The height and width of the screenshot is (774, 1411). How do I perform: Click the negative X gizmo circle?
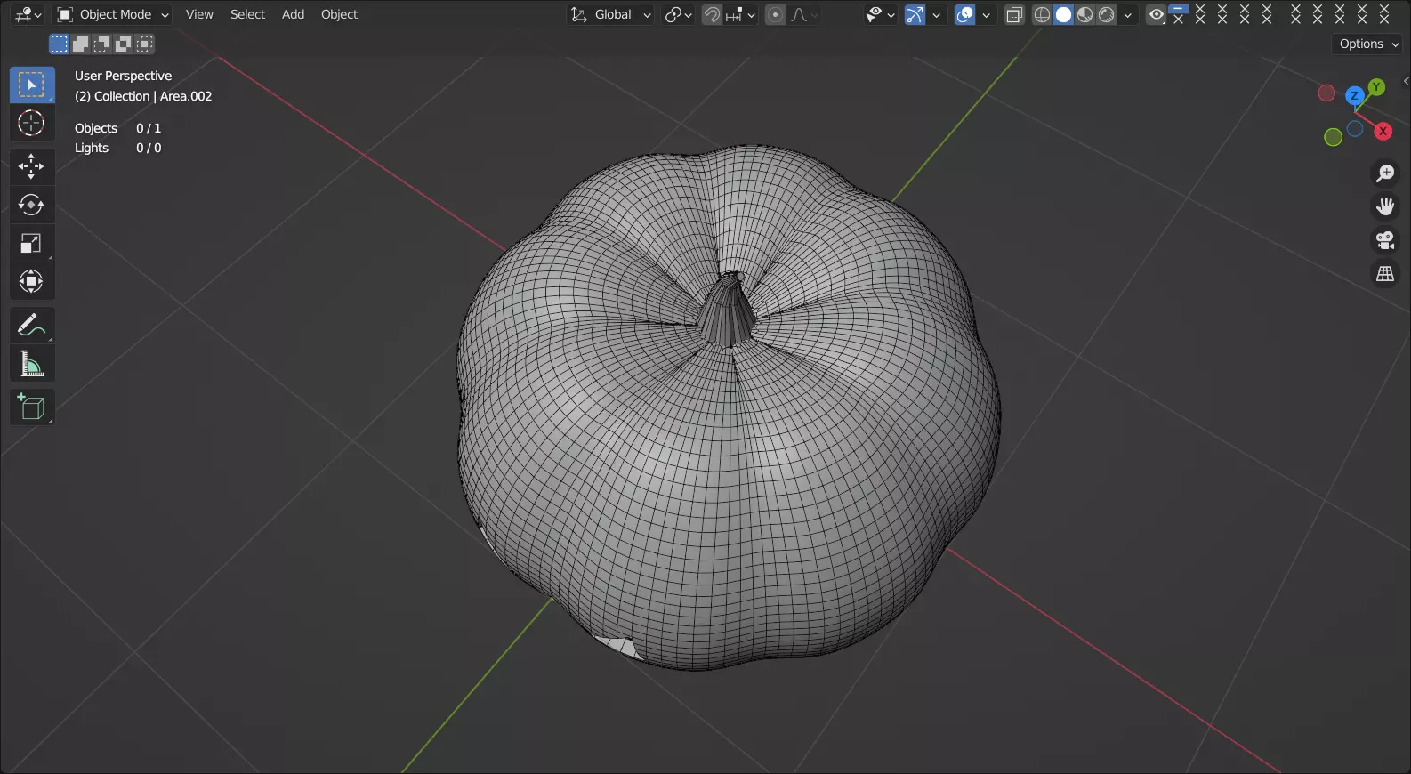click(x=1326, y=93)
